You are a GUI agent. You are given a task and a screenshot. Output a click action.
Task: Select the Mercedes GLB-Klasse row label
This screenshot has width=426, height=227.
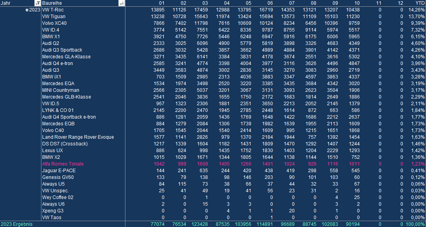67,97
